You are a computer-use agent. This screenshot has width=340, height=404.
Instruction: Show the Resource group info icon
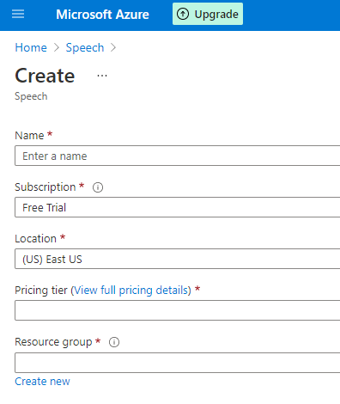pos(114,342)
